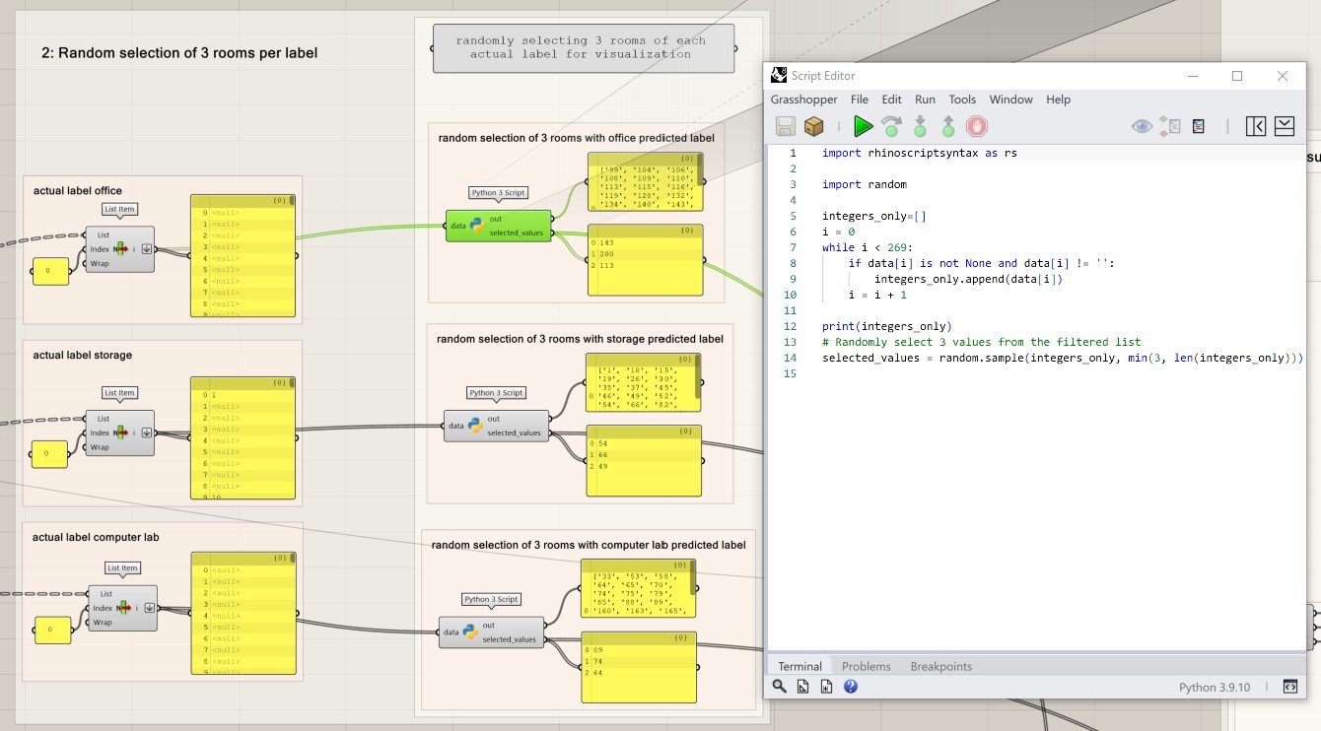Click the blue help question mark icon
The image size is (1321, 731).
point(850,687)
